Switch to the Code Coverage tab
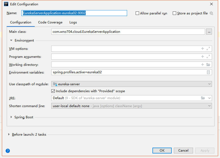Viewport: 220px width, 158px height. tap(50, 22)
